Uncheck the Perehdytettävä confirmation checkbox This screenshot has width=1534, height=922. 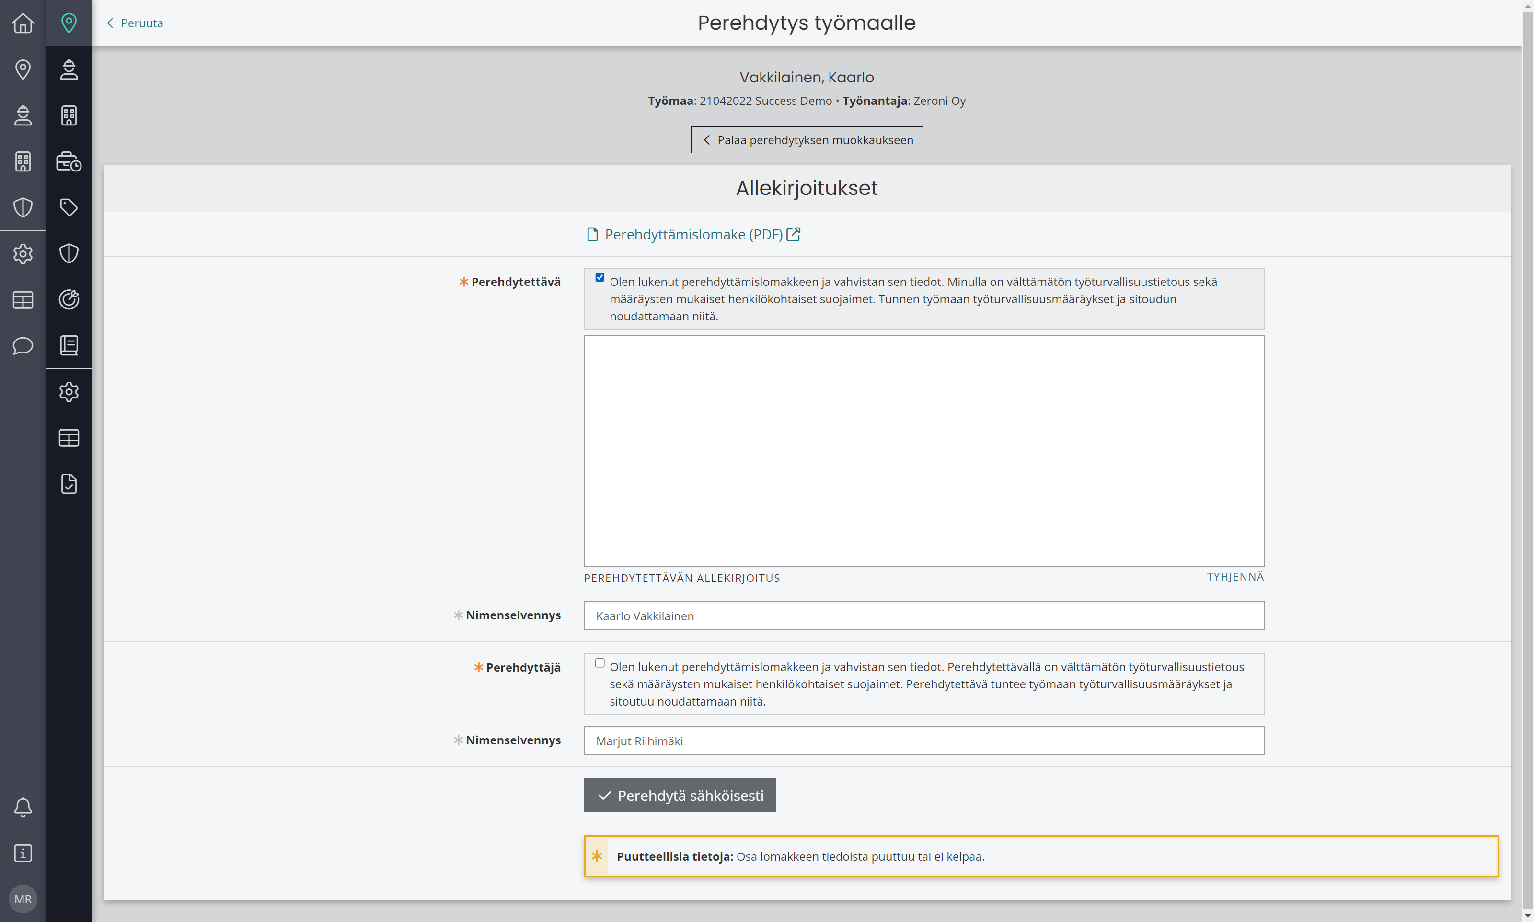pyautogui.click(x=600, y=278)
